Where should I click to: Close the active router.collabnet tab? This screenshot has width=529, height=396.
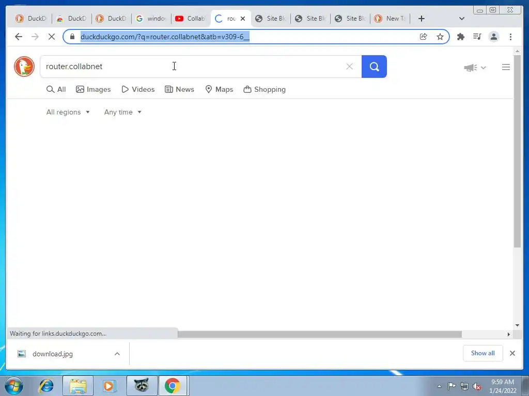(x=243, y=19)
